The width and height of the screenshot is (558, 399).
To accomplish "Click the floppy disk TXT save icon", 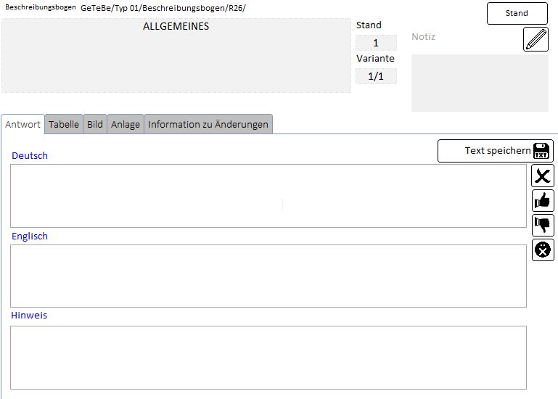I will tap(541, 151).
